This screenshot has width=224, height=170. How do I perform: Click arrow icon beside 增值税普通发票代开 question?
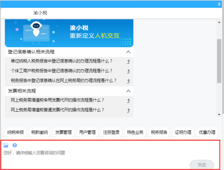pos(128,110)
